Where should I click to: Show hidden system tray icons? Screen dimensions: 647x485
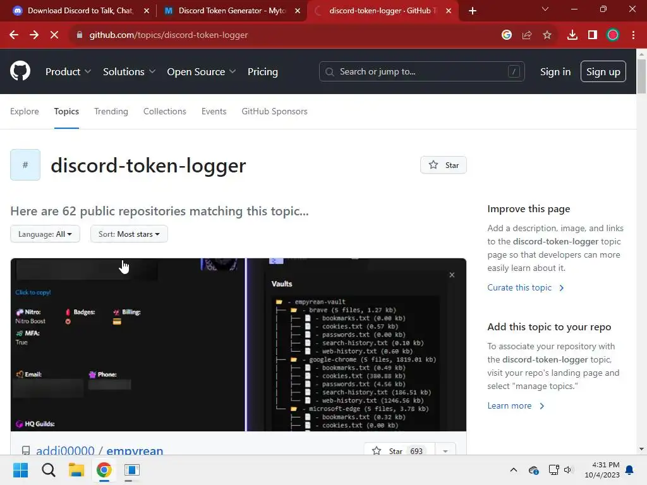click(513, 470)
